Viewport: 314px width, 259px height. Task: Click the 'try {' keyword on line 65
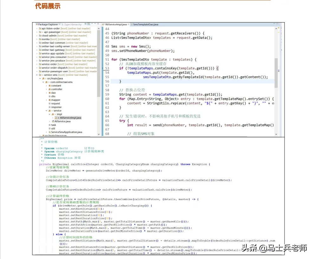click(x=124, y=121)
